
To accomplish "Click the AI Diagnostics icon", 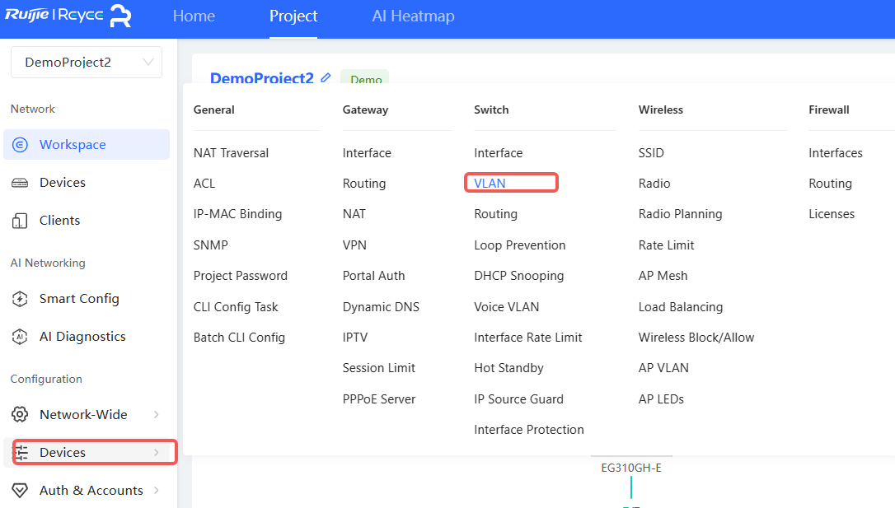I will pos(21,337).
